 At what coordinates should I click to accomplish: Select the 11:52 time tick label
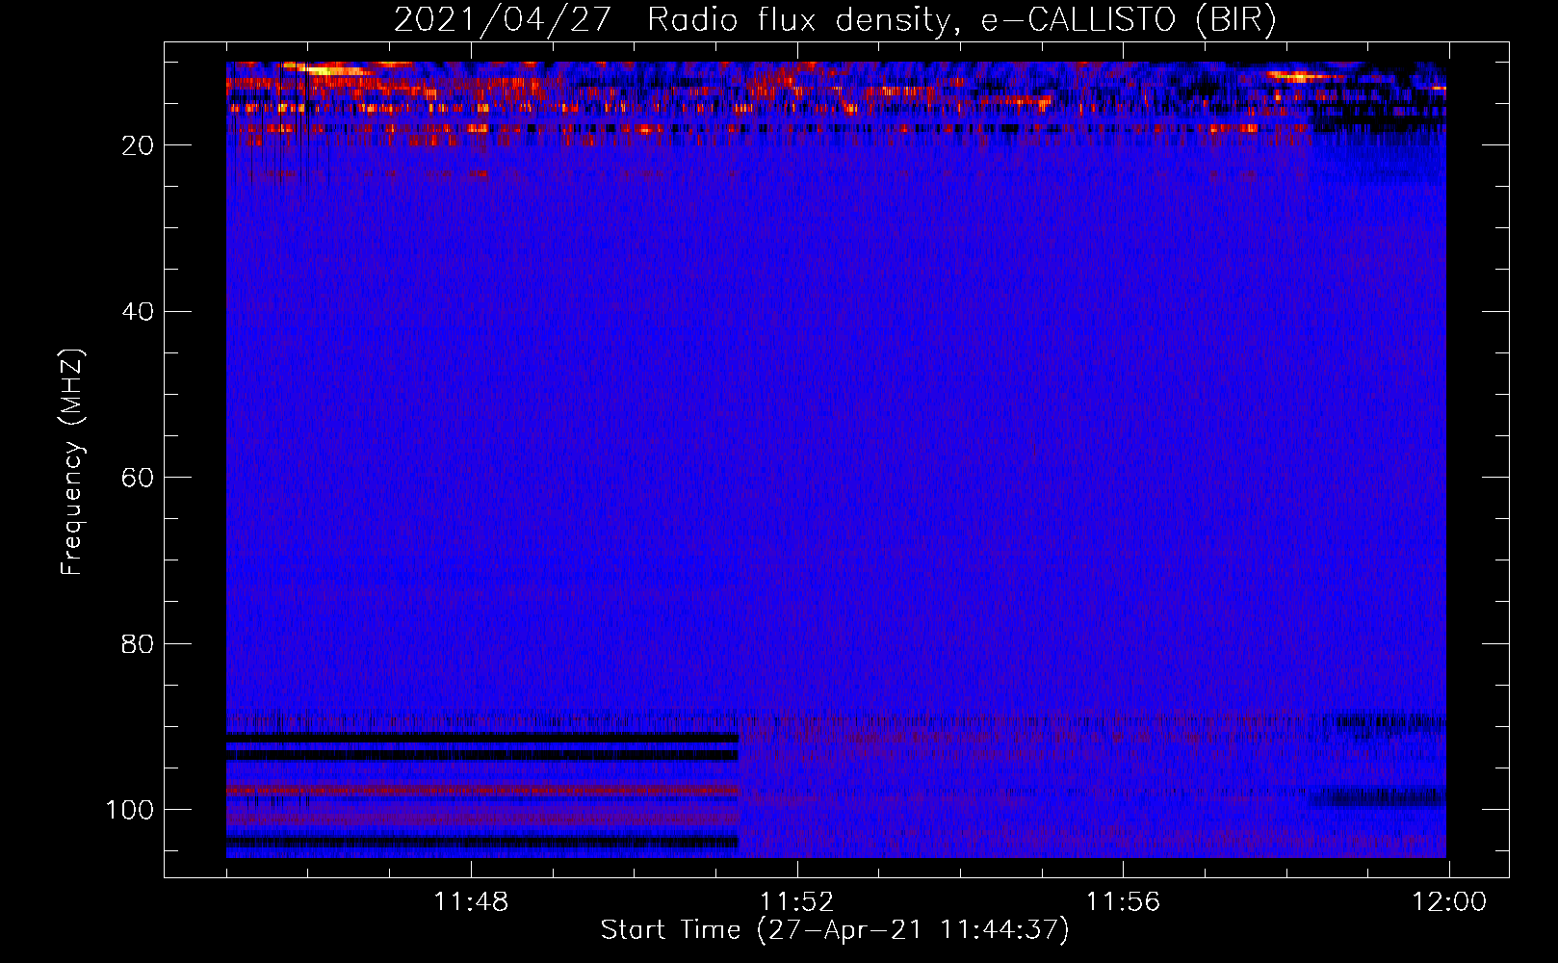coord(796,902)
